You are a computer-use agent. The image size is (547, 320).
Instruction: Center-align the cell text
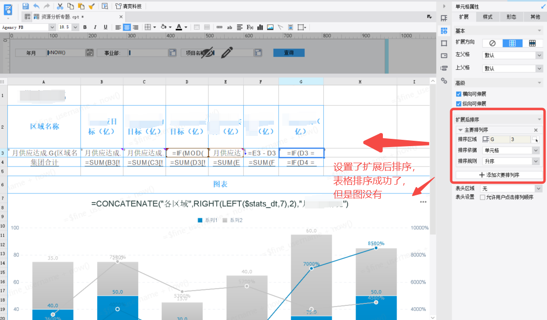[x=126, y=27]
